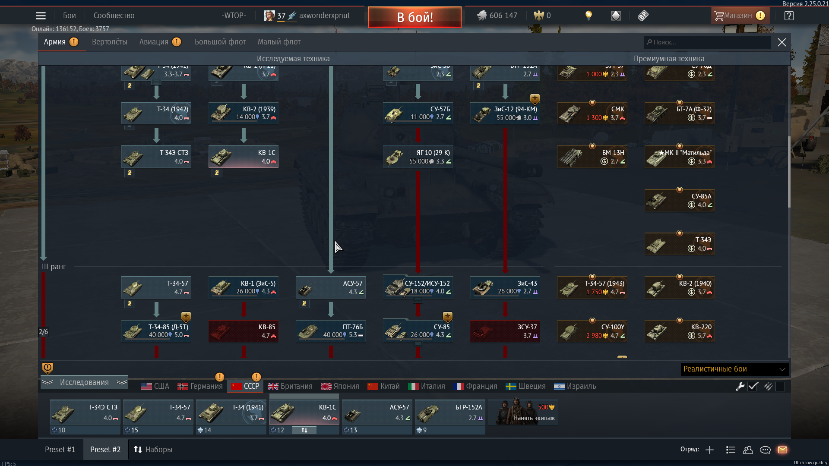Viewport: 829px width, 466px height.
Task: Select the СУ-57Б vehicle card
Action: (418, 113)
